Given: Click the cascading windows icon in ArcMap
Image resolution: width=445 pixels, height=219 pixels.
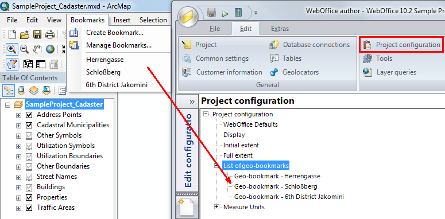Looking at the screenshot, I should click(28, 64).
